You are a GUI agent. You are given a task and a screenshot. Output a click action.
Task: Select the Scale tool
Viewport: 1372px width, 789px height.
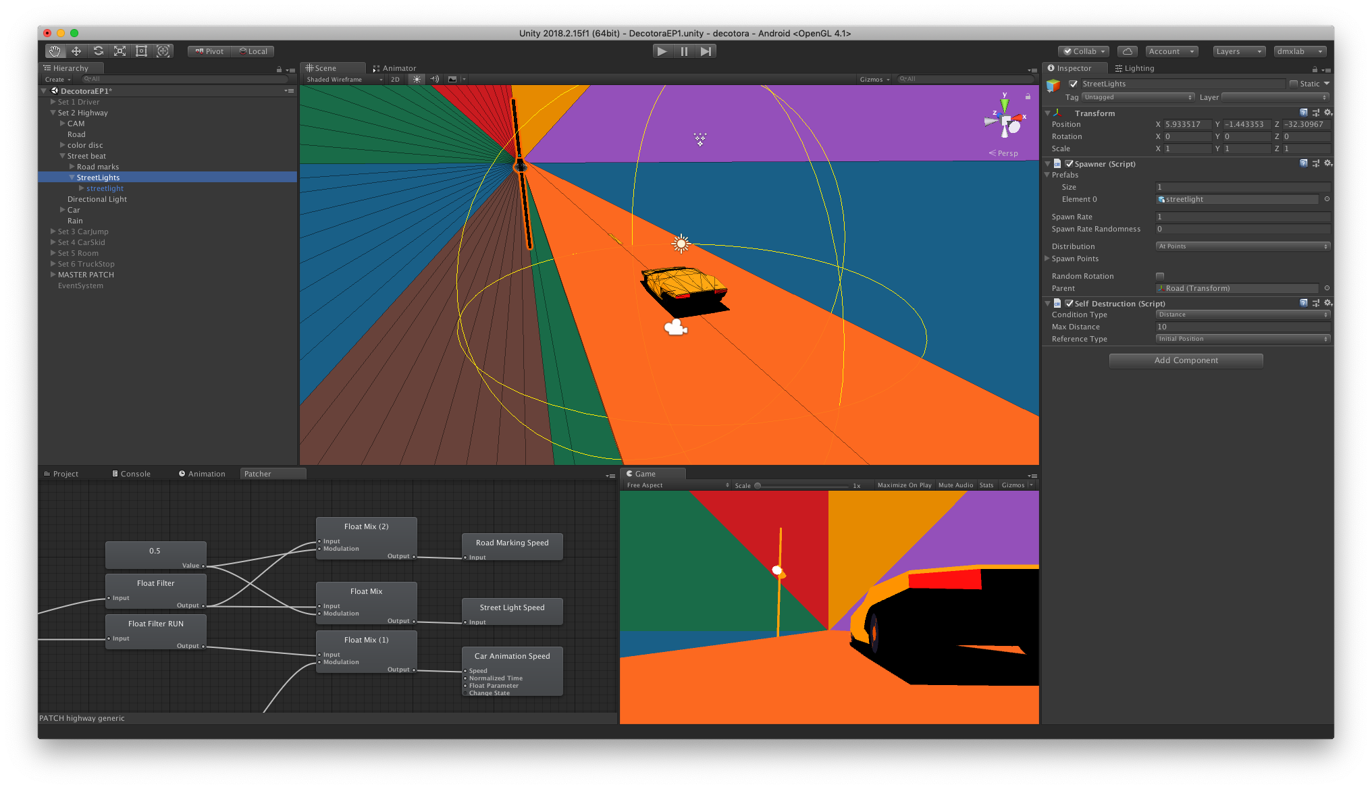[120, 51]
